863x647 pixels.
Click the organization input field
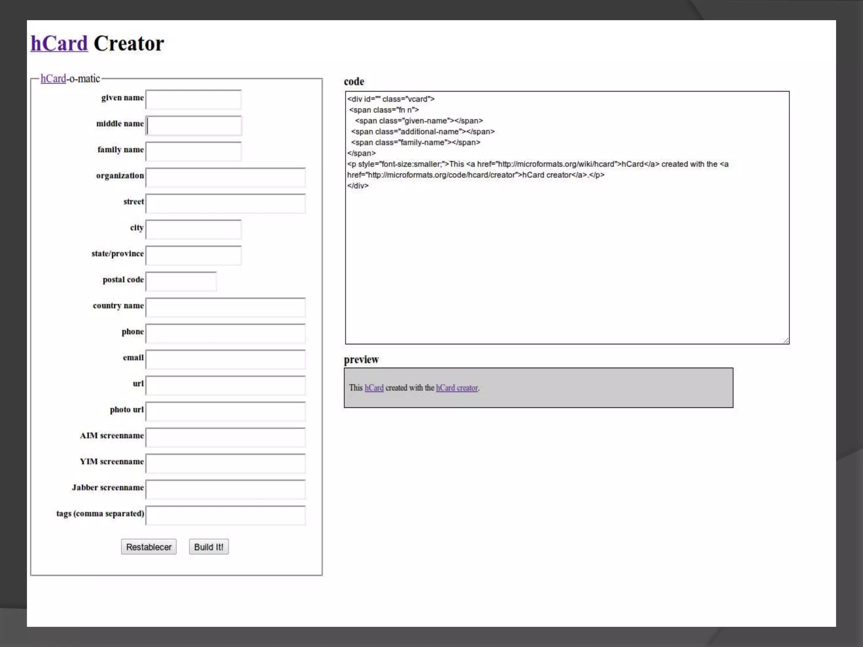pyautogui.click(x=225, y=178)
